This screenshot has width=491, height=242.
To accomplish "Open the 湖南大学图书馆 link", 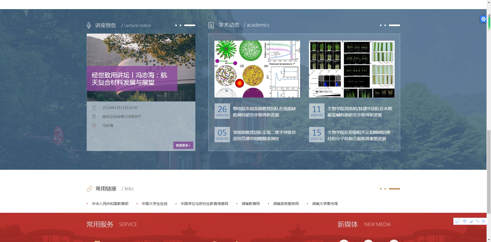I will [x=325, y=204].
